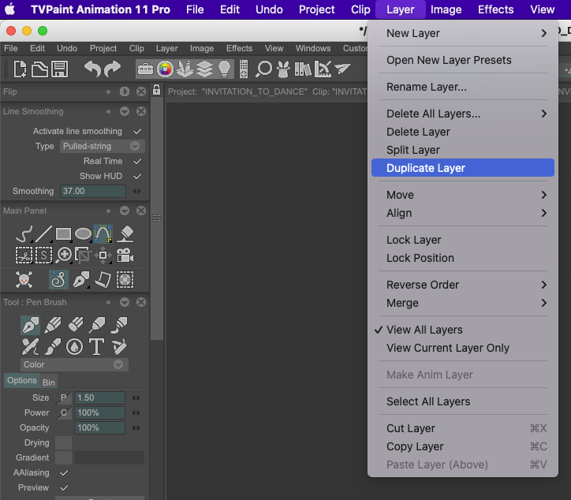Select the flood fill bucket tool
The height and width of the screenshot is (500, 571).
pos(125,233)
